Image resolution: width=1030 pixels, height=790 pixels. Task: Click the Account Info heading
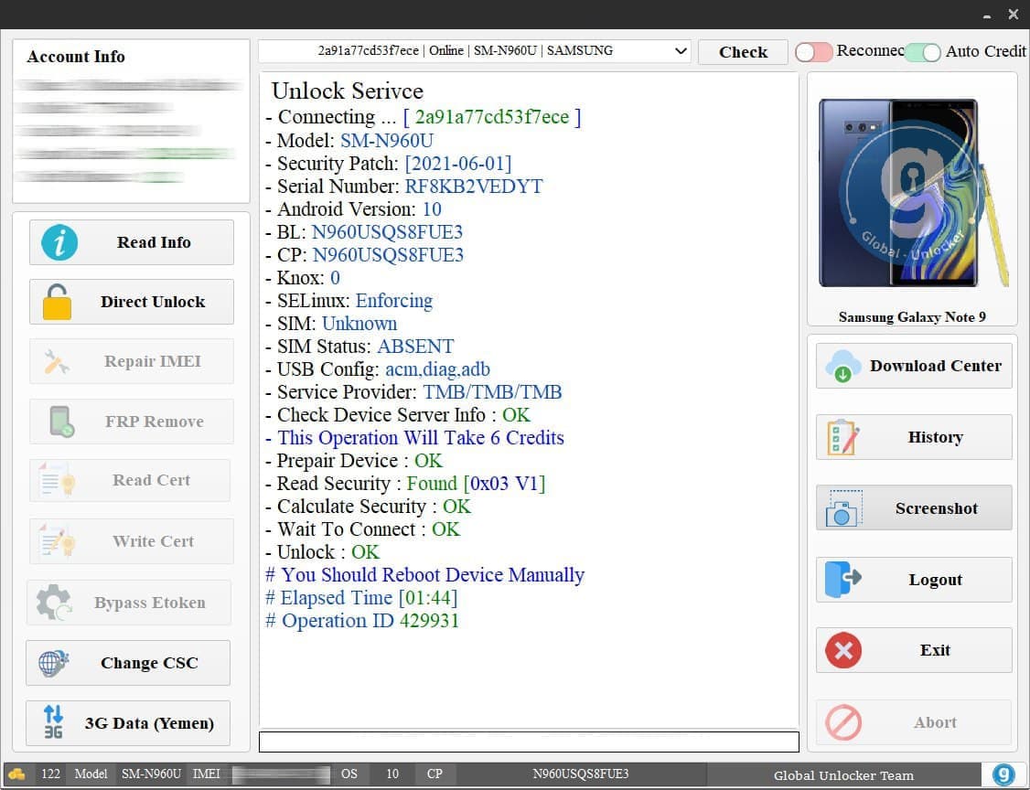click(x=76, y=57)
